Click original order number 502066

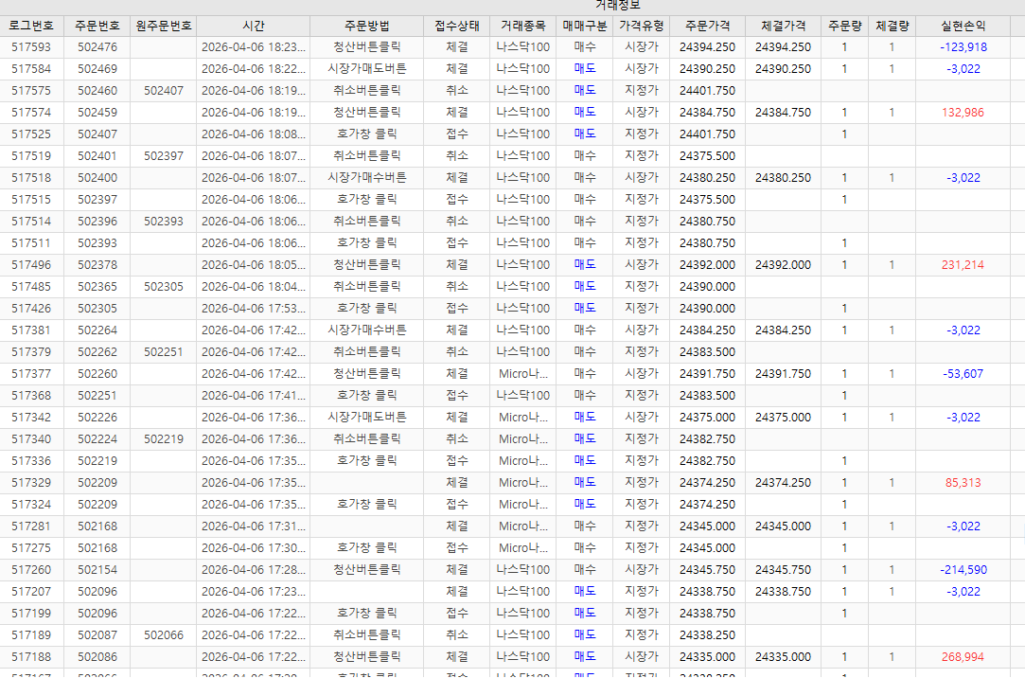pos(164,634)
